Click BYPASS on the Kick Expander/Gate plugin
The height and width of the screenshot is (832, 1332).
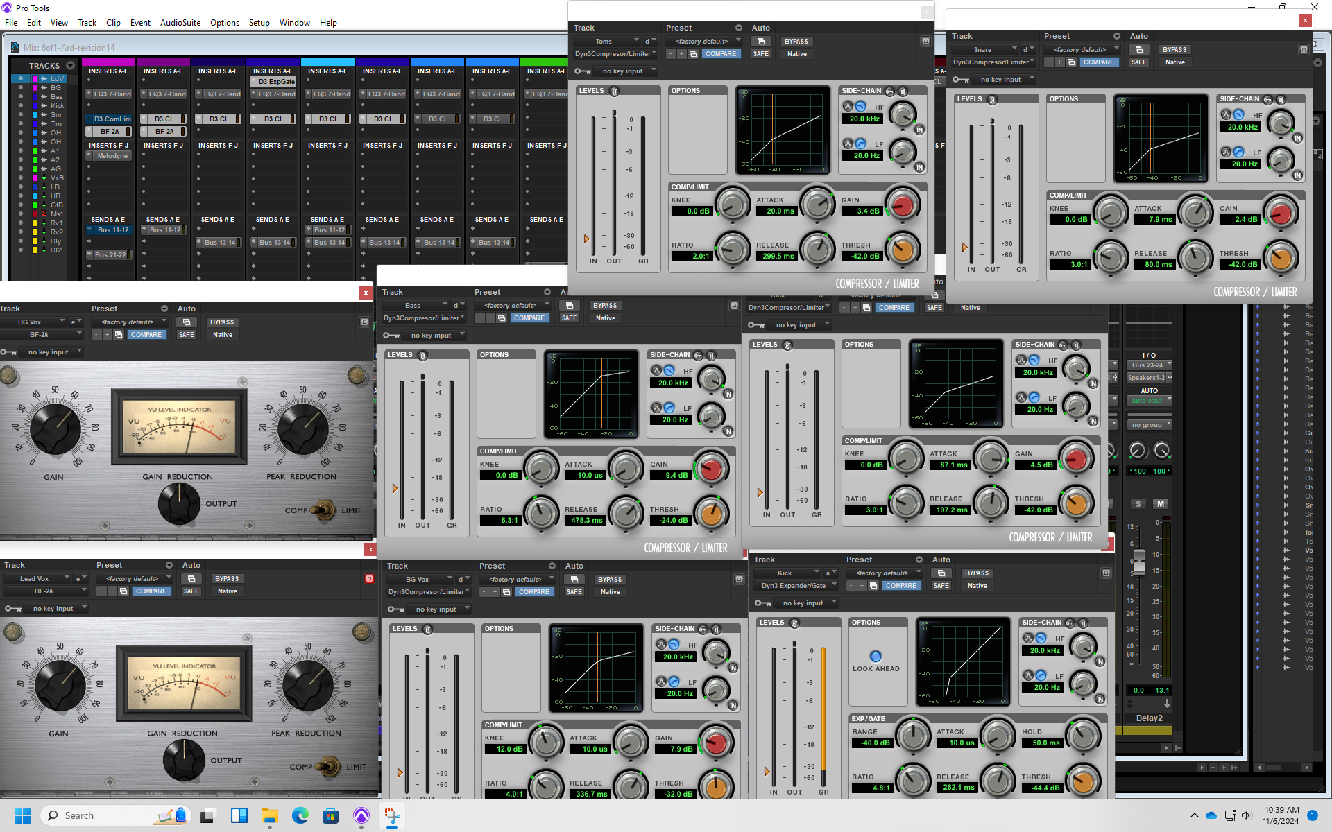pyautogui.click(x=976, y=573)
